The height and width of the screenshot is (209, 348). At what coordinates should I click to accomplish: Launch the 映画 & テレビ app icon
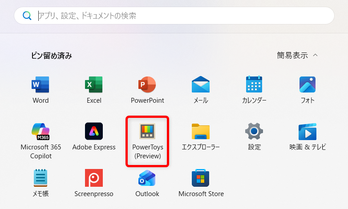tap(308, 132)
